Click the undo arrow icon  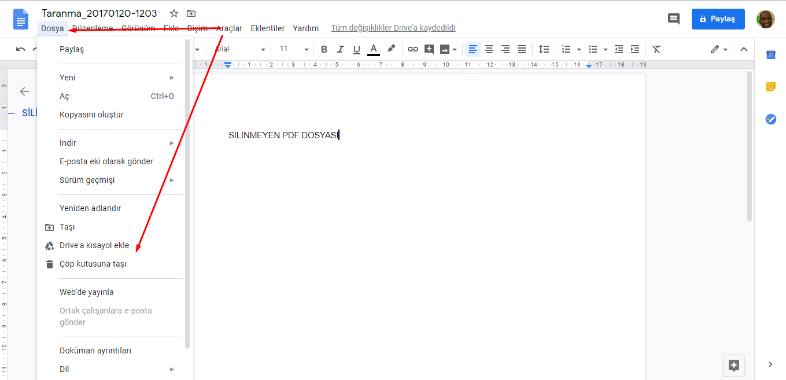click(x=21, y=49)
